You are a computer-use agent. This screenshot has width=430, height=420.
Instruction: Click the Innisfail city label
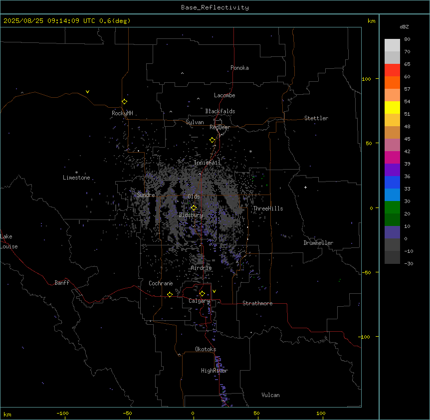pyautogui.click(x=208, y=163)
